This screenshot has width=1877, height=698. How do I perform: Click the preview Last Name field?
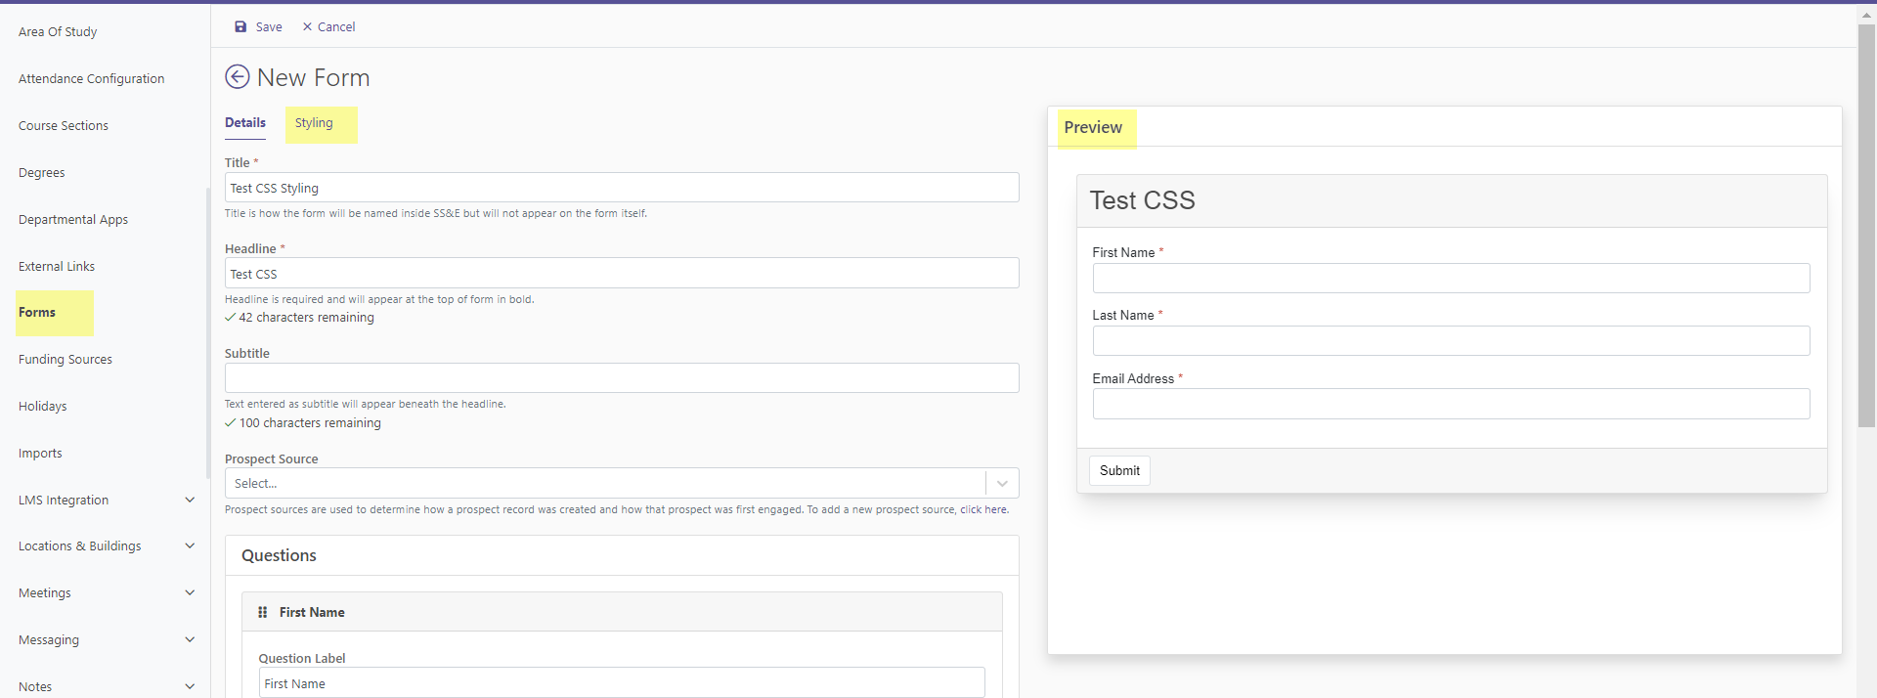pyautogui.click(x=1451, y=340)
